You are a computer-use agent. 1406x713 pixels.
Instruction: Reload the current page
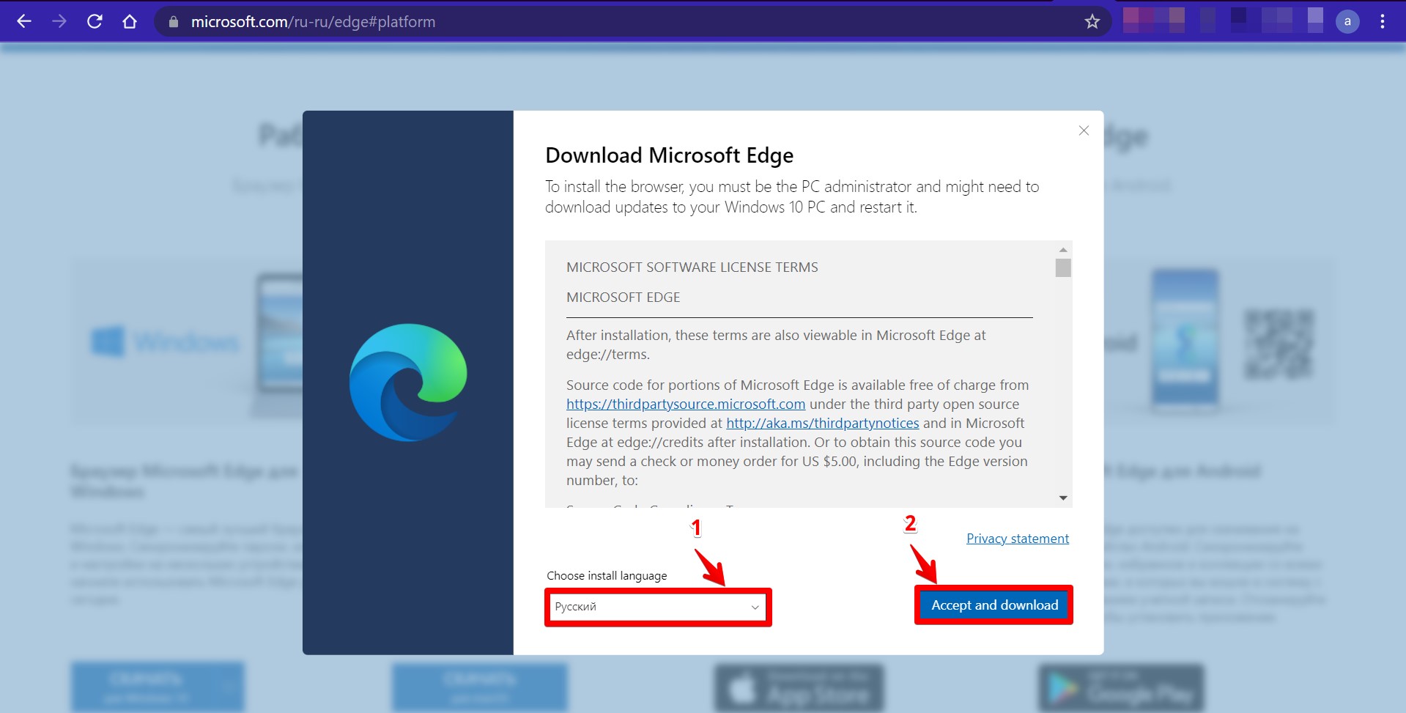tap(95, 22)
